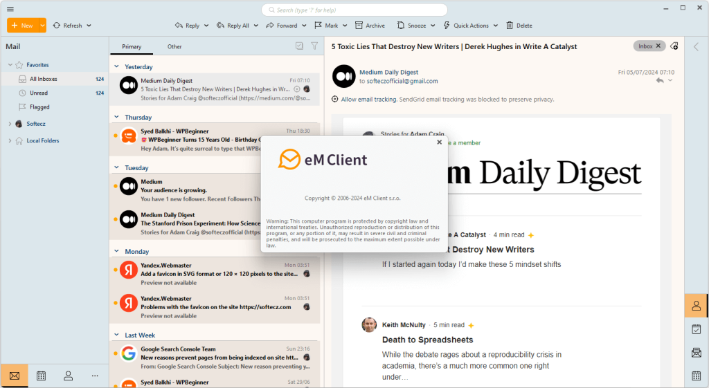Open the Death to Spreadsheets article
Screen dimensions: 709x388
(427, 340)
